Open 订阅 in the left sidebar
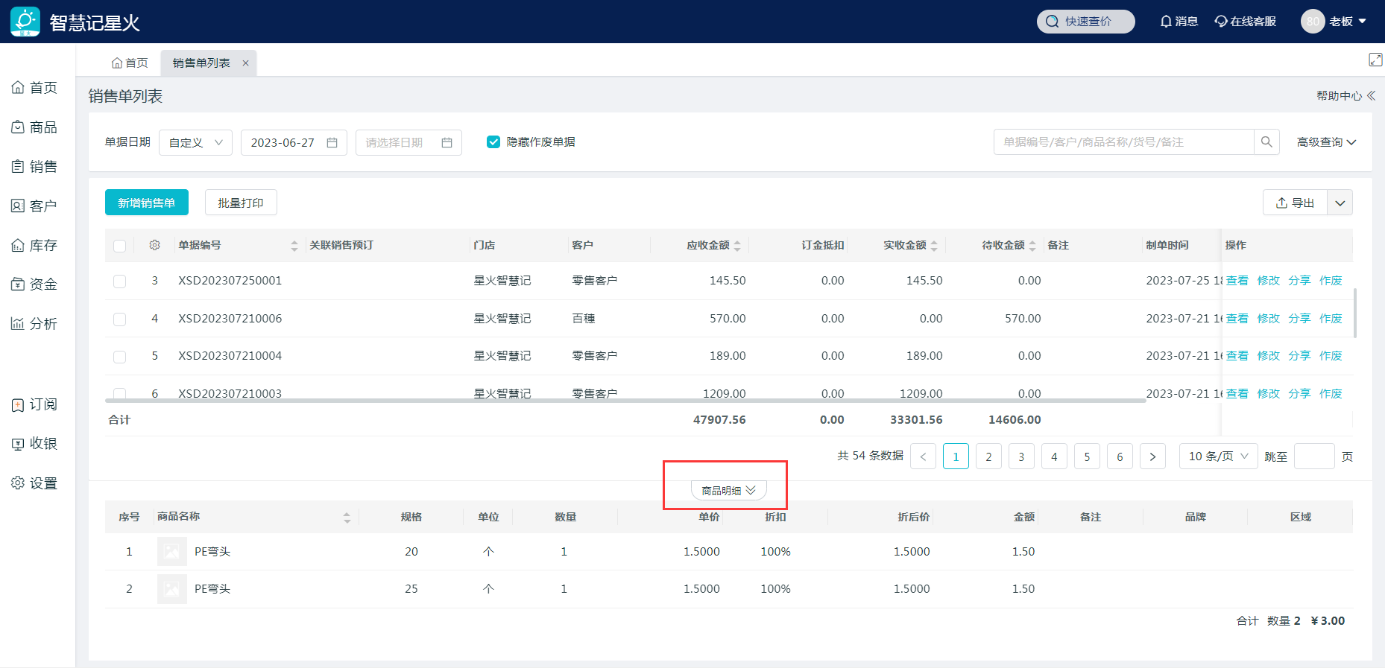Screen dimensions: 1385x668 pyautogui.click(x=34, y=404)
